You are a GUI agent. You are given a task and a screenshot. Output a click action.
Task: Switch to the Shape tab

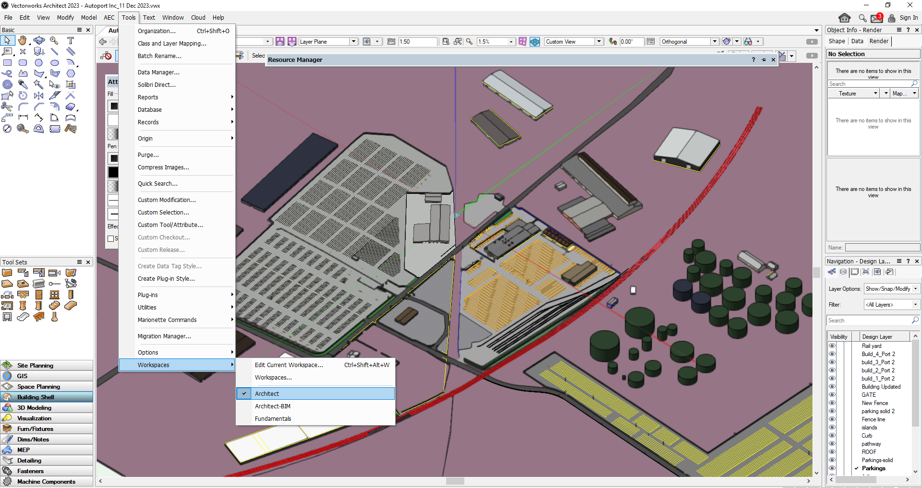tap(837, 41)
